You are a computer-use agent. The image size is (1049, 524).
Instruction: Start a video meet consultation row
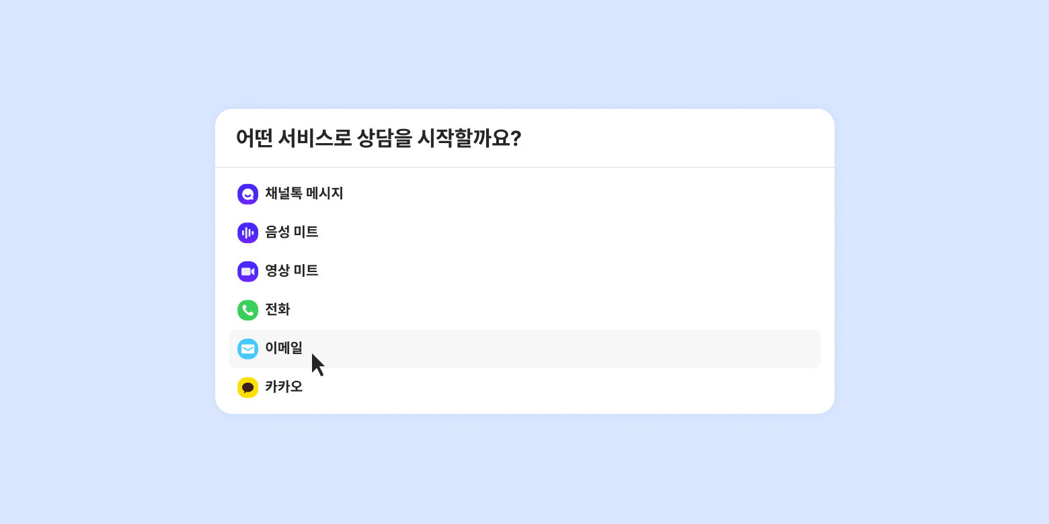[x=524, y=271]
